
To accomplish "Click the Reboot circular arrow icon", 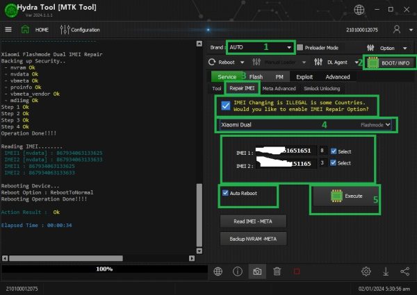I will coord(212,62).
